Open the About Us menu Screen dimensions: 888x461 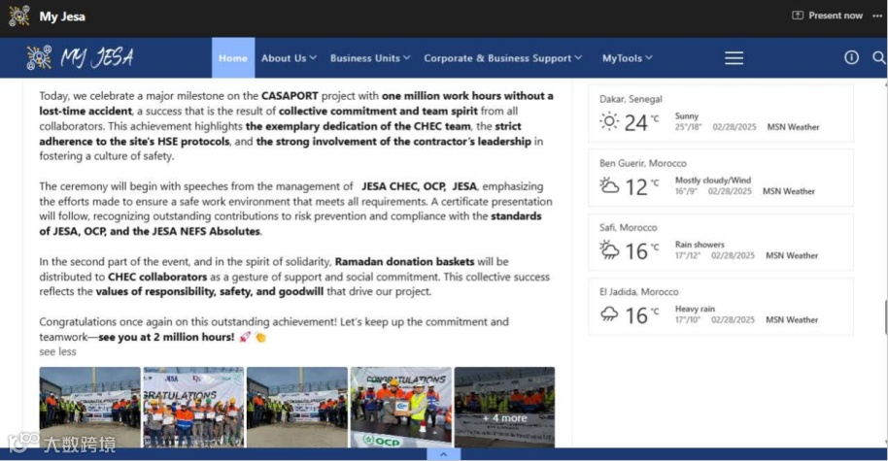(x=289, y=57)
